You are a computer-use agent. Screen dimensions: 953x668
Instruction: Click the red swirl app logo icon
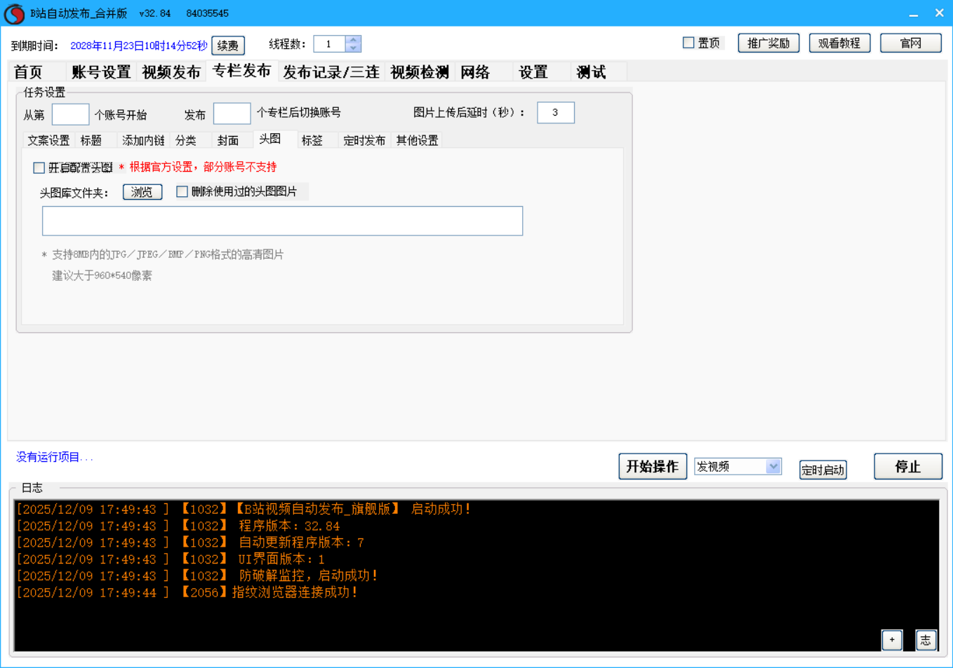(x=14, y=13)
